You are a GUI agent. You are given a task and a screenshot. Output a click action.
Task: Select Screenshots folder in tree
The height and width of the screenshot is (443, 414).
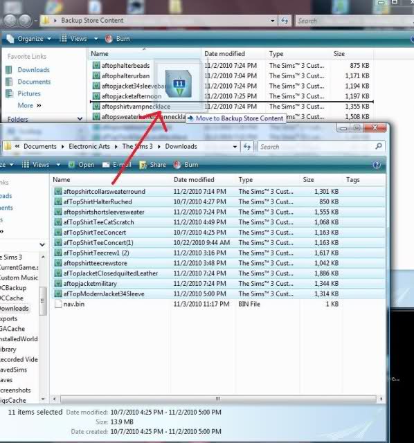15,390
